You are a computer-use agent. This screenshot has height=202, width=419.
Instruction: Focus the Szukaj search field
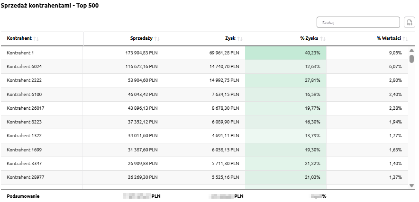click(358, 23)
